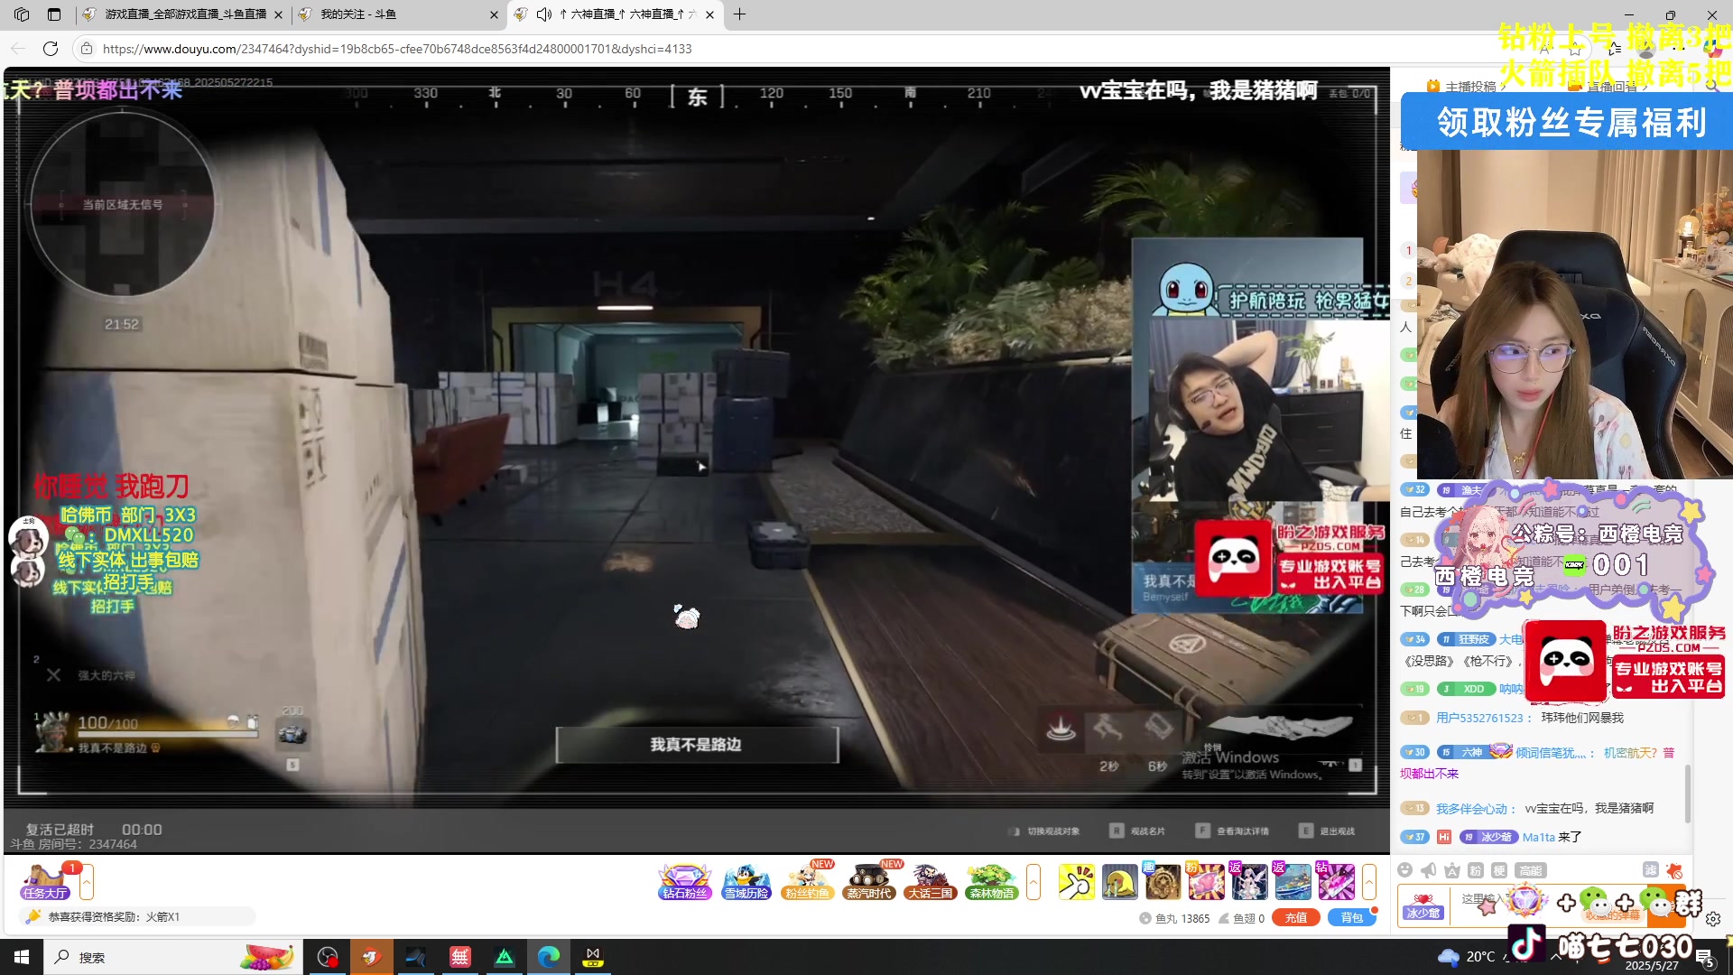Screen dimensions: 1733x975
Task: Send the purple gift marked 钻
Action: click(x=1336, y=881)
